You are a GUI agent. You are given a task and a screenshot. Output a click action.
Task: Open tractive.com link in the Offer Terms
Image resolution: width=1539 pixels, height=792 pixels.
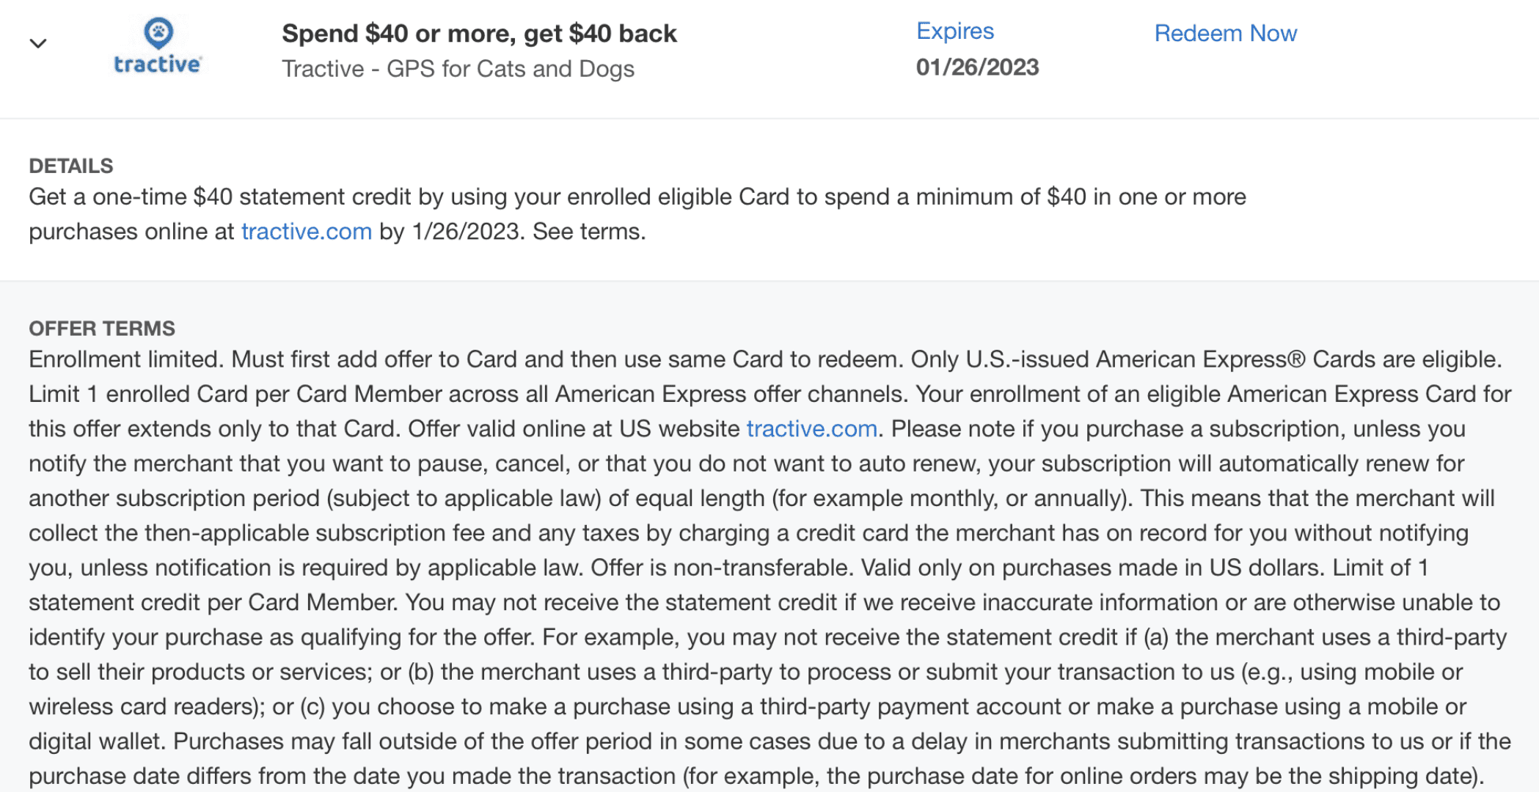tap(812, 428)
